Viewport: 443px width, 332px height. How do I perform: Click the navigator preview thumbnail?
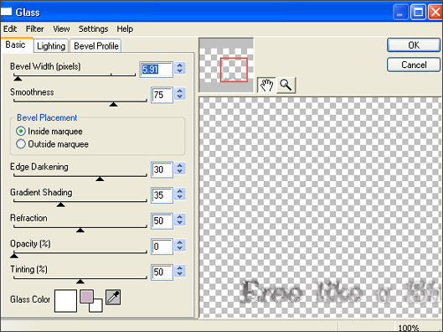tap(226, 65)
